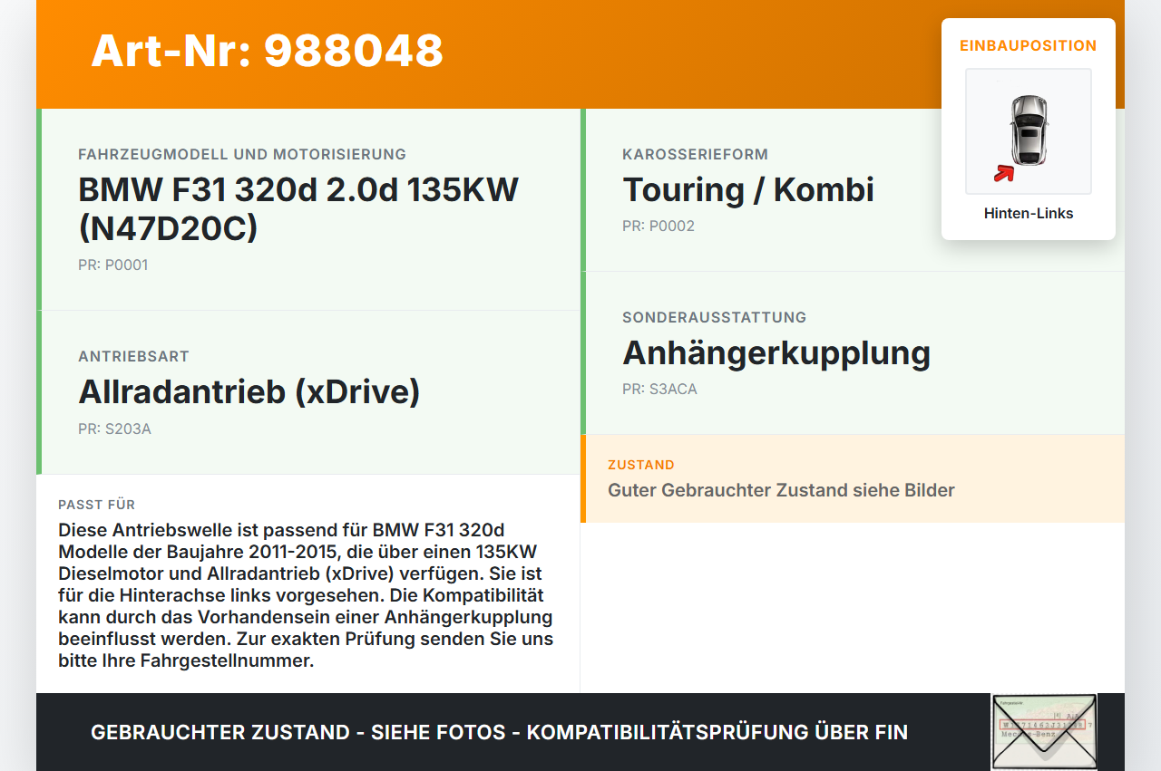Click the car top-view diagram in Einbauposition
The width and height of the screenshot is (1161, 771).
pos(1029,131)
